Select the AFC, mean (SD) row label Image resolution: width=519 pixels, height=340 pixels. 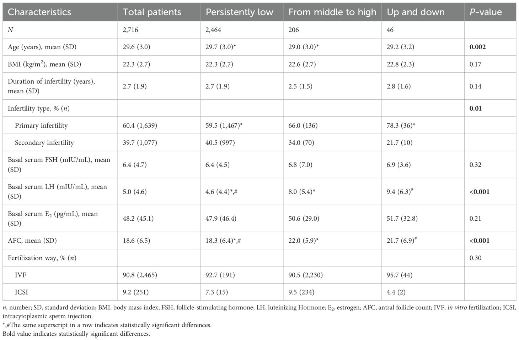pyautogui.click(x=32, y=241)
